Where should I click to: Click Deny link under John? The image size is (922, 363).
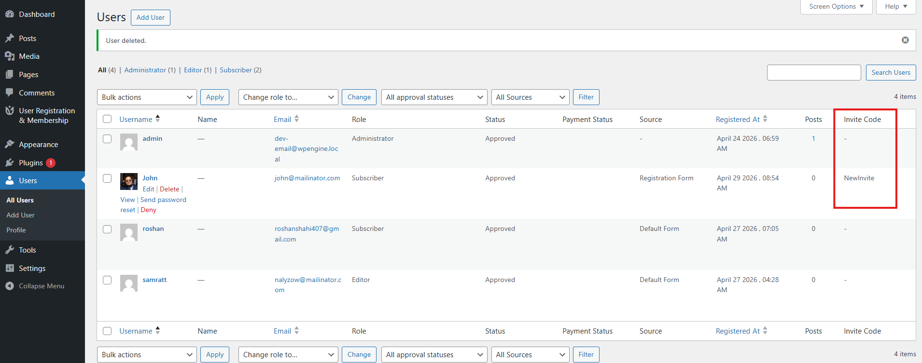149,210
